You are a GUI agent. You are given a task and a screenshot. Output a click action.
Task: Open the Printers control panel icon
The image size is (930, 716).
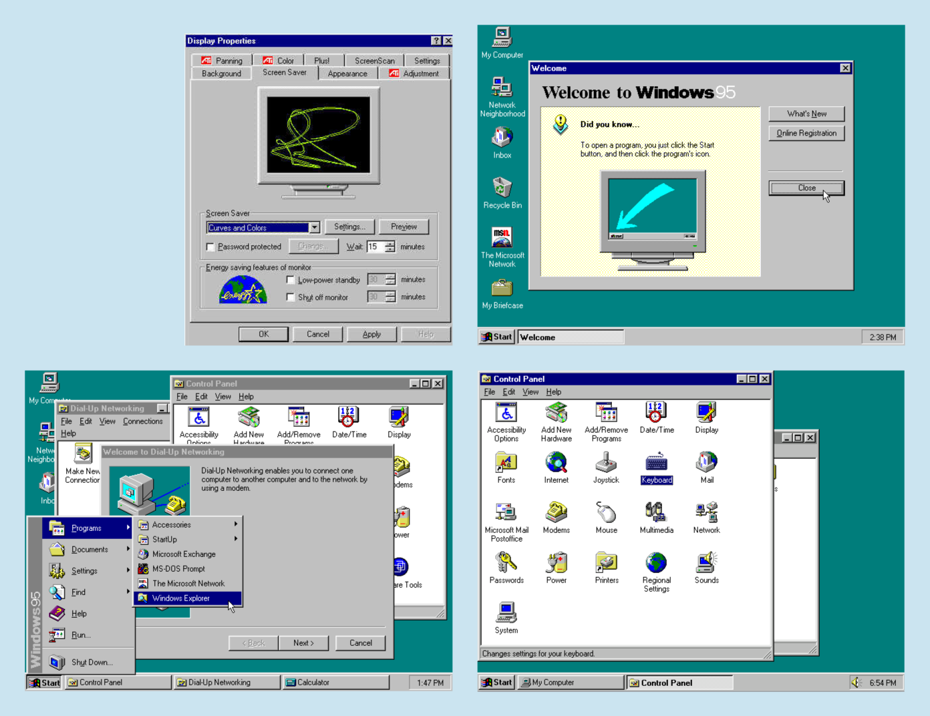click(606, 567)
